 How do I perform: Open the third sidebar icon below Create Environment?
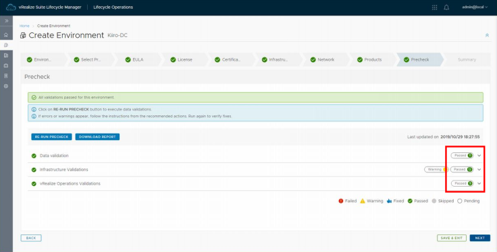coord(6,55)
